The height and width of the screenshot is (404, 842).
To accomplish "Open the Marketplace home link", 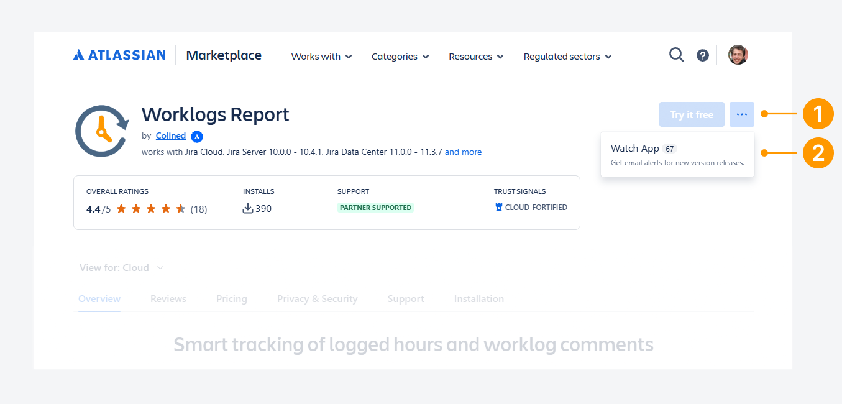I will tap(224, 55).
